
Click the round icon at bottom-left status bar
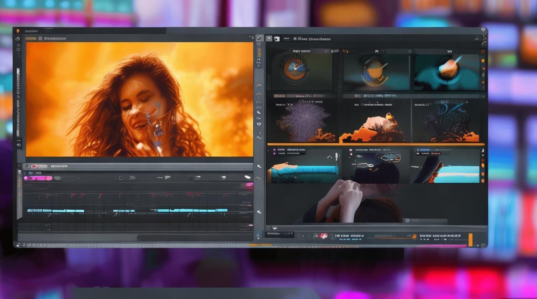(x=18, y=244)
